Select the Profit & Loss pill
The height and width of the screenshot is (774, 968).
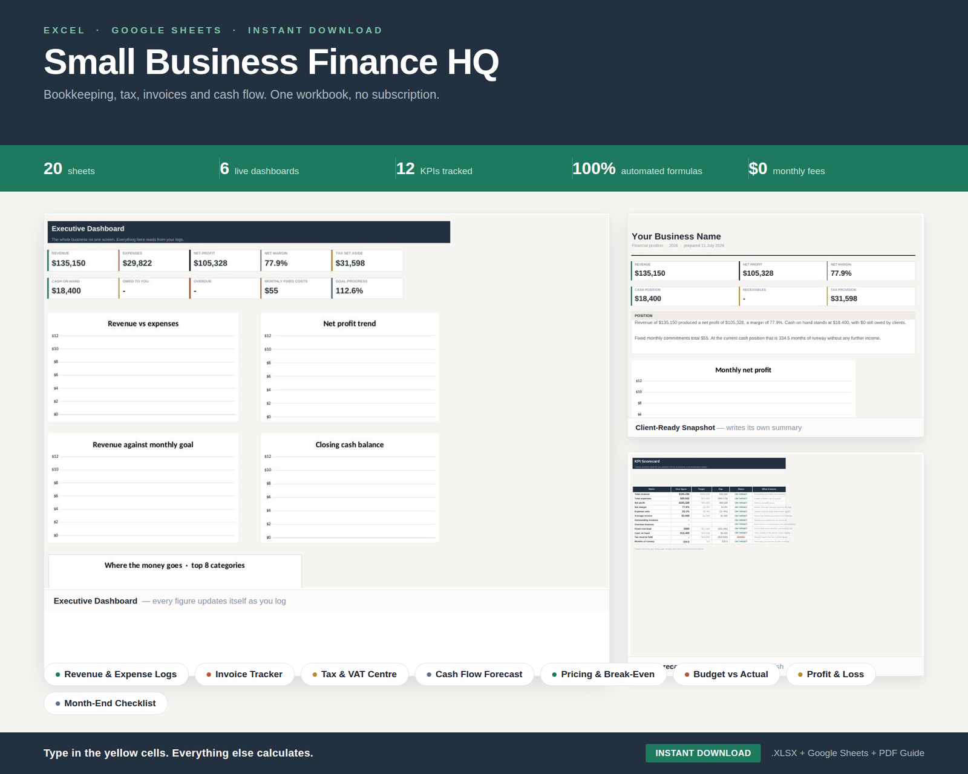click(831, 674)
